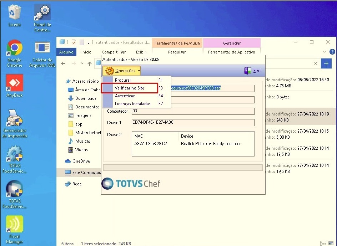
Task: Open Explorer help question mark
Action: click(x=332, y=52)
